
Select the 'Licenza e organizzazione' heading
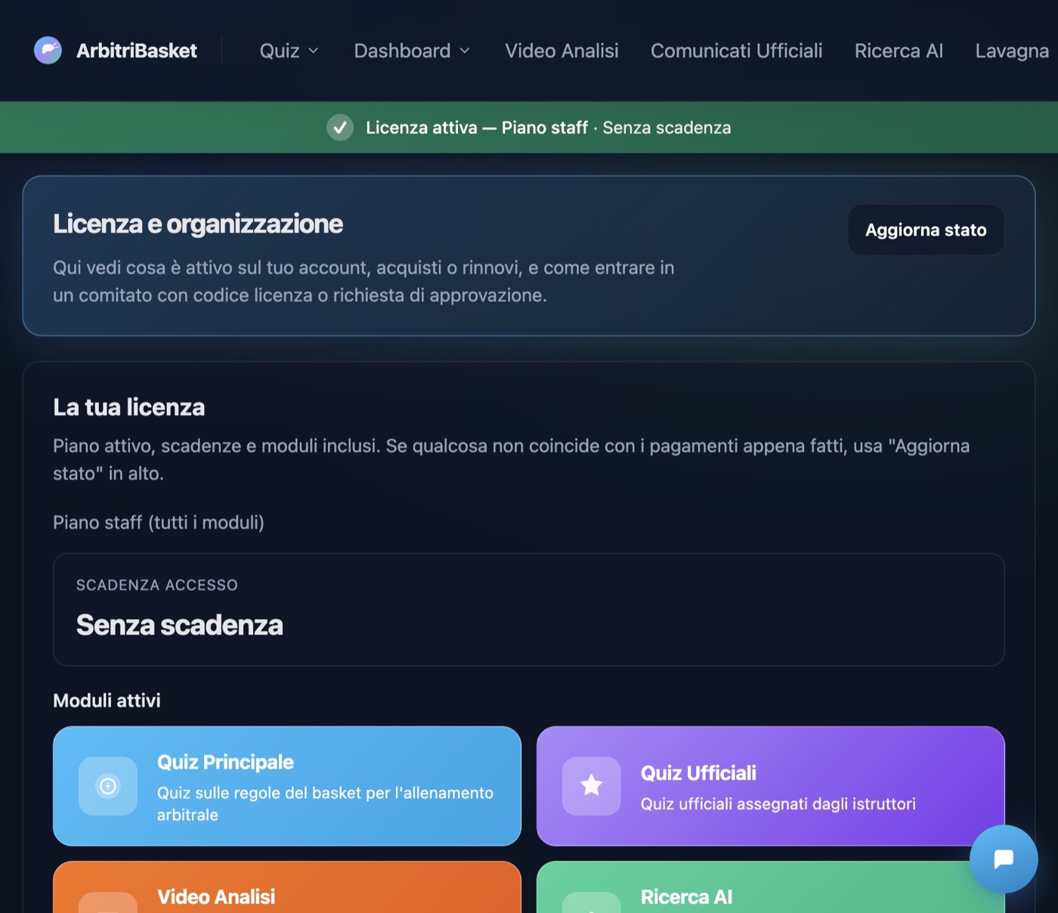[198, 224]
